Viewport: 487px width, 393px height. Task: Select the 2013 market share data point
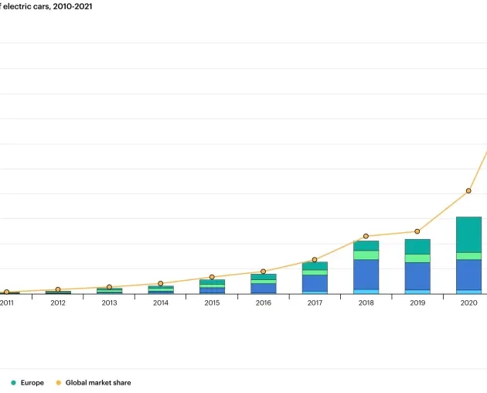click(x=109, y=287)
